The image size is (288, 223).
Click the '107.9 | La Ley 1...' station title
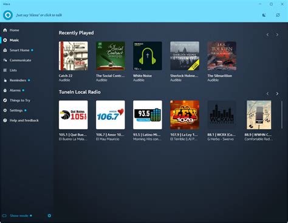[x=184, y=135]
